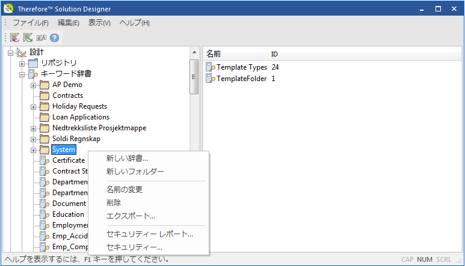Screen dimensions: 465x266
Task: Click the NUM status bar indicator
Action: 424,259
